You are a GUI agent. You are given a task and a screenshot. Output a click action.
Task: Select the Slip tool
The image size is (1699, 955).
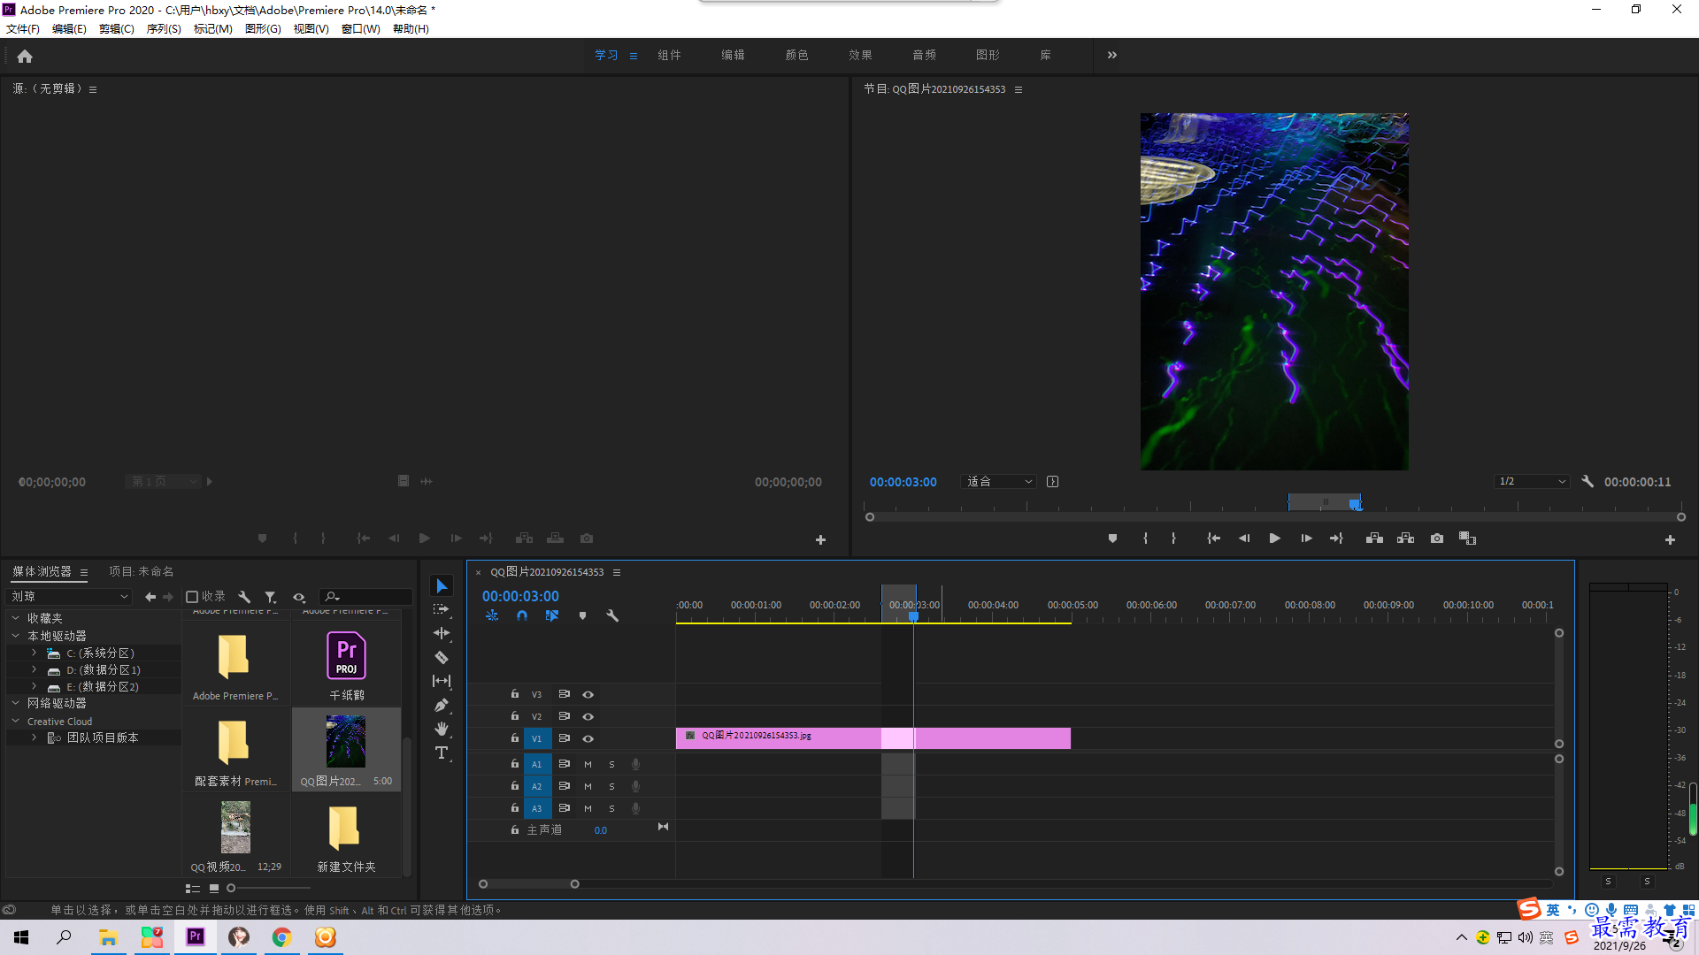pyautogui.click(x=441, y=681)
